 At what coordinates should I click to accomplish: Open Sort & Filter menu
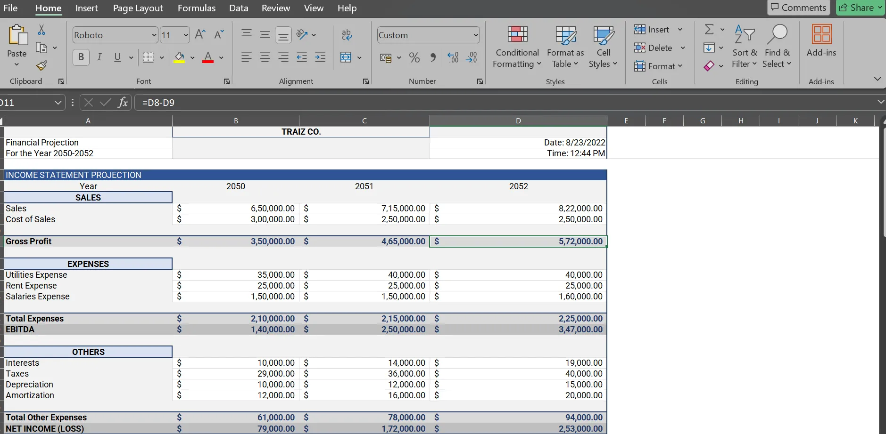[x=745, y=47]
